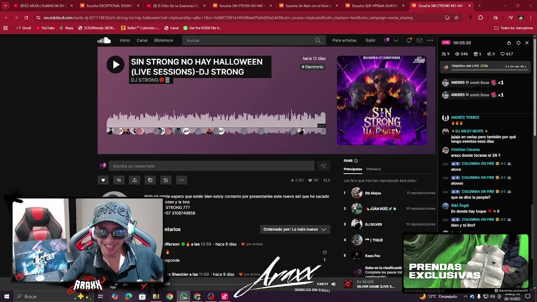537x302 pixels.
Task: Open a new browser tab with plus
Action: (480, 6)
